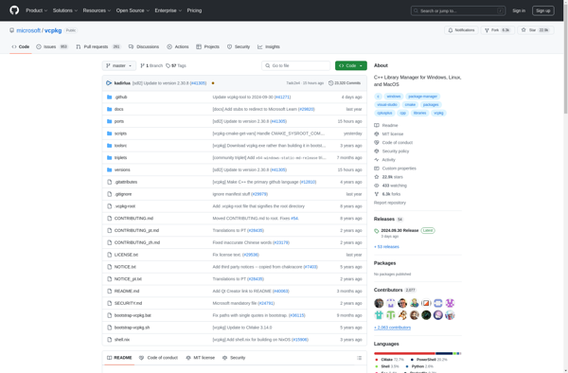The image size is (568, 373).
Task: Click the bootstrap-vcpkg.bat file icon
Action: [110, 315]
